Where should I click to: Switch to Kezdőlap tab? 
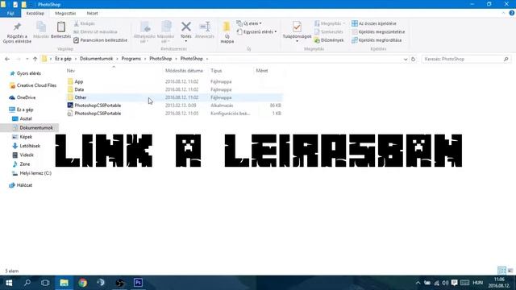point(35,14)
